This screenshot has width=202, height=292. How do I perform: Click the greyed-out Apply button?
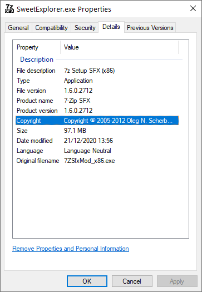click(177, 281)
